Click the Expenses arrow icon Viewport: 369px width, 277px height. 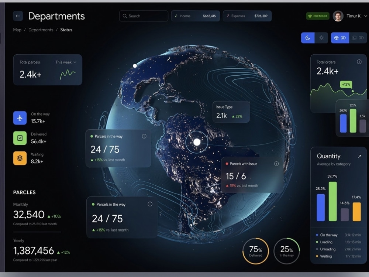(x=228, y=16)
